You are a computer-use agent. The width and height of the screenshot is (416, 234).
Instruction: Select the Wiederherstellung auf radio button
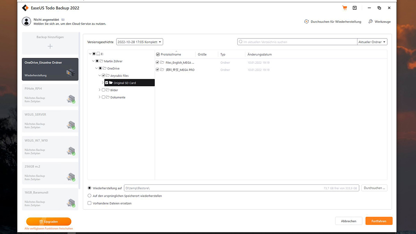89,188
